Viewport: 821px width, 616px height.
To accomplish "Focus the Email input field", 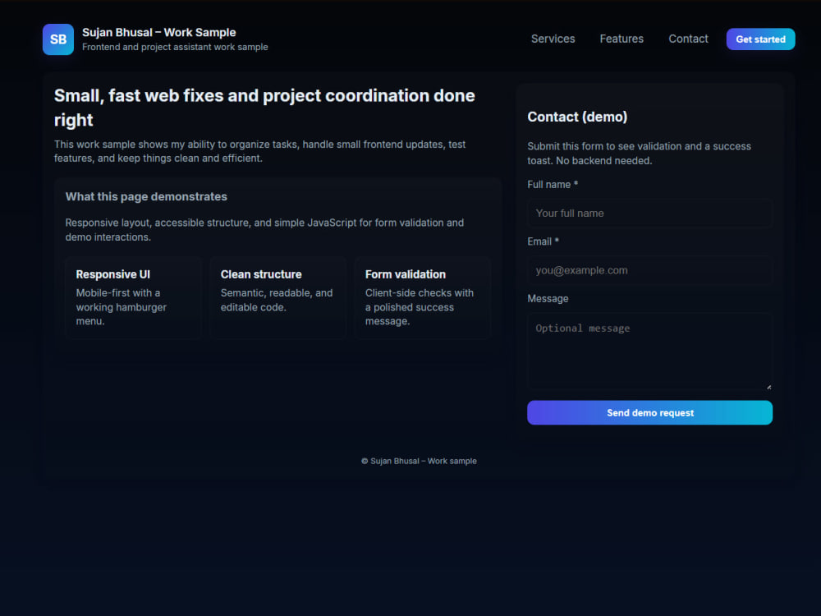I will [x=649, y=270].
